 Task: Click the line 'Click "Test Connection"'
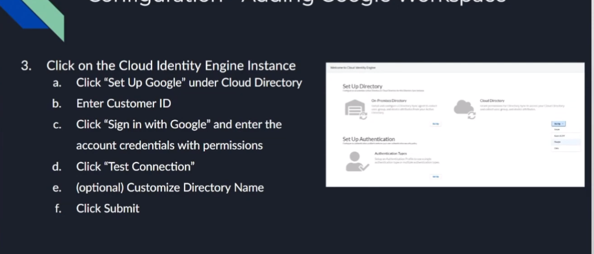135,166
